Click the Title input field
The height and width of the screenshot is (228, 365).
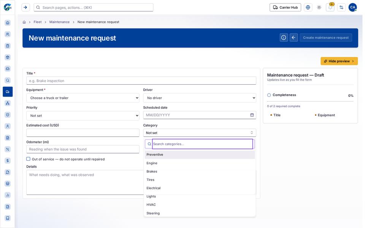coord(141,81)
